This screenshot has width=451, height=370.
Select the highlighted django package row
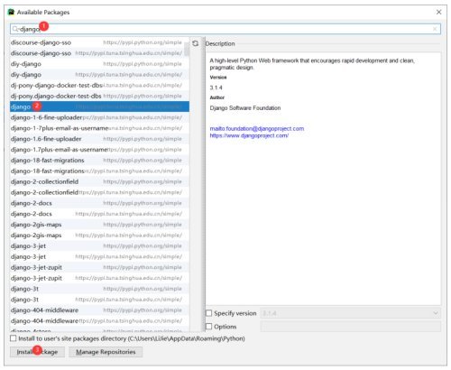point(99,106)
